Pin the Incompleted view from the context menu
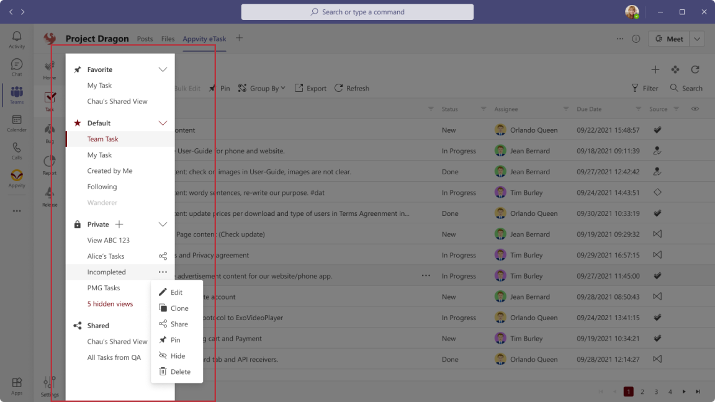Image resolution: width=715 pixels, height=402 pixels. coord(174,339)
